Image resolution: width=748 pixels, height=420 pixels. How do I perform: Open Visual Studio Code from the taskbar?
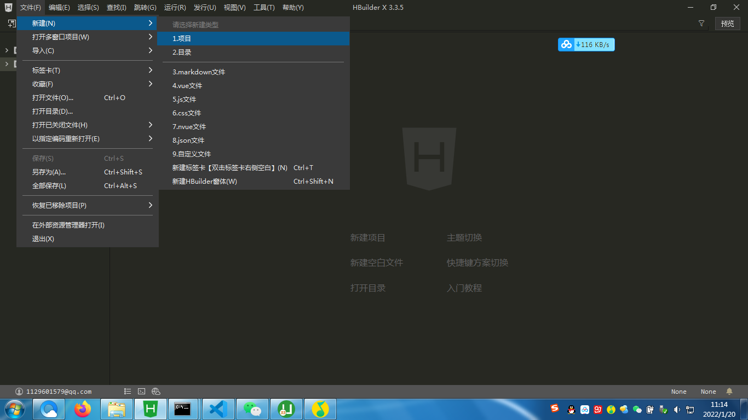(218, 409)
